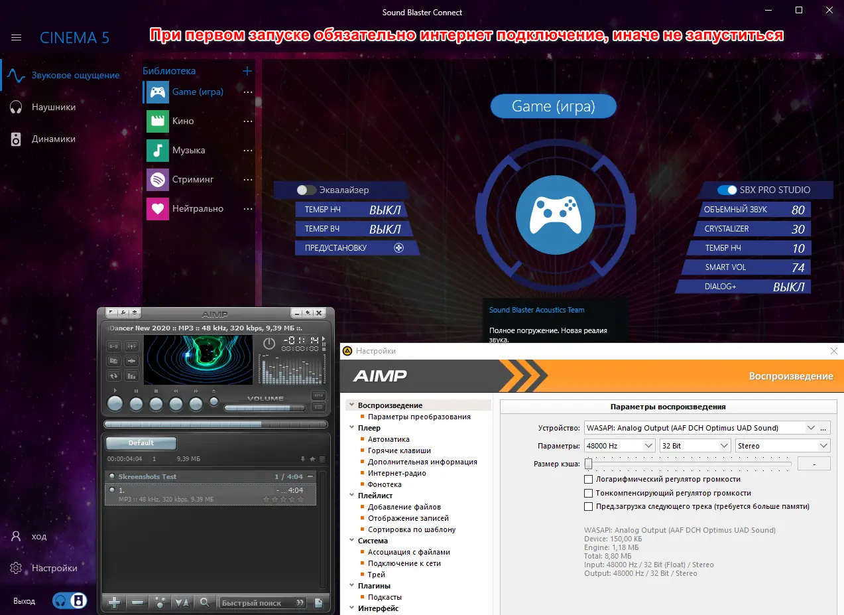Choose the Стриминг profile icon

158,180
